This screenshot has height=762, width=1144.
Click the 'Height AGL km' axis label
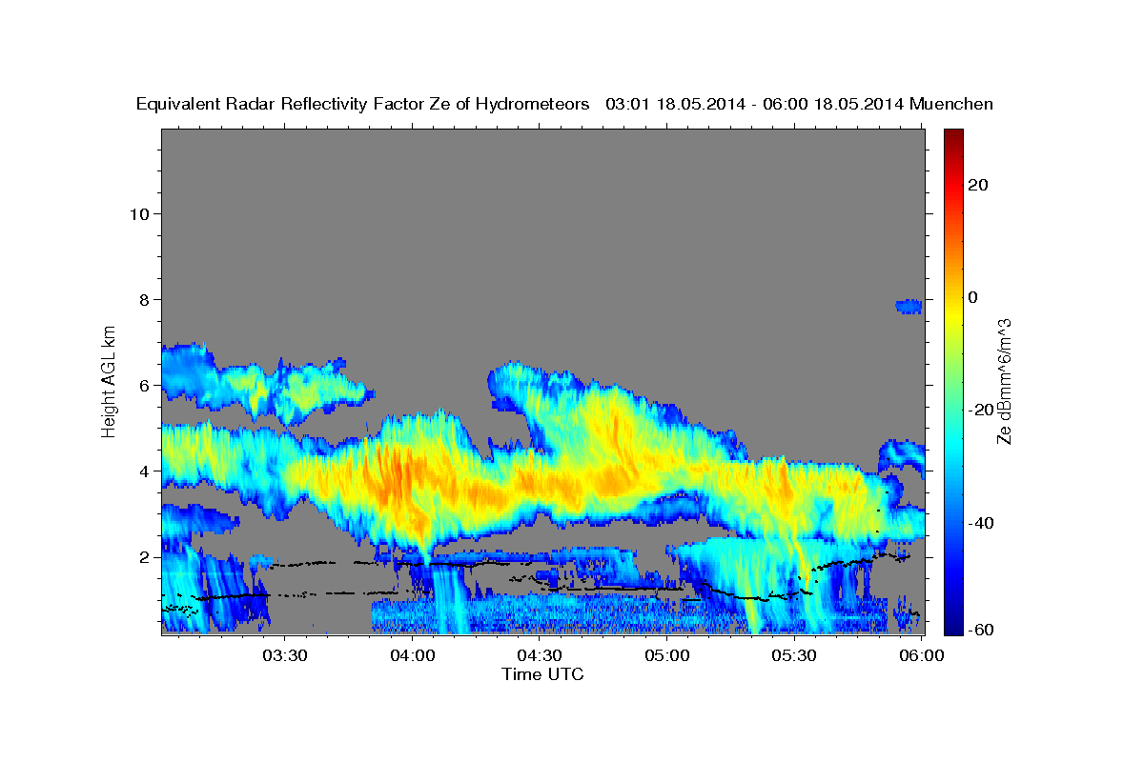(x=109, y=380)
